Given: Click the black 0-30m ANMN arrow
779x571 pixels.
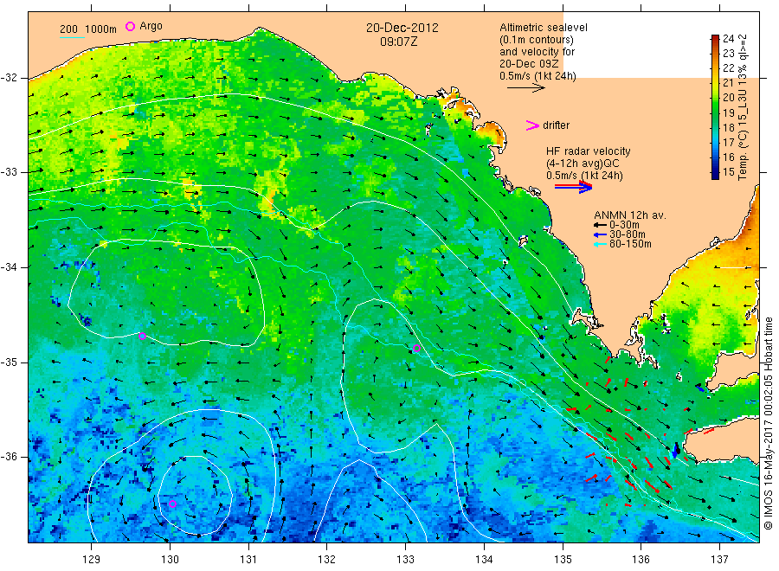Looking at the screenshot, I should [600, 225].
